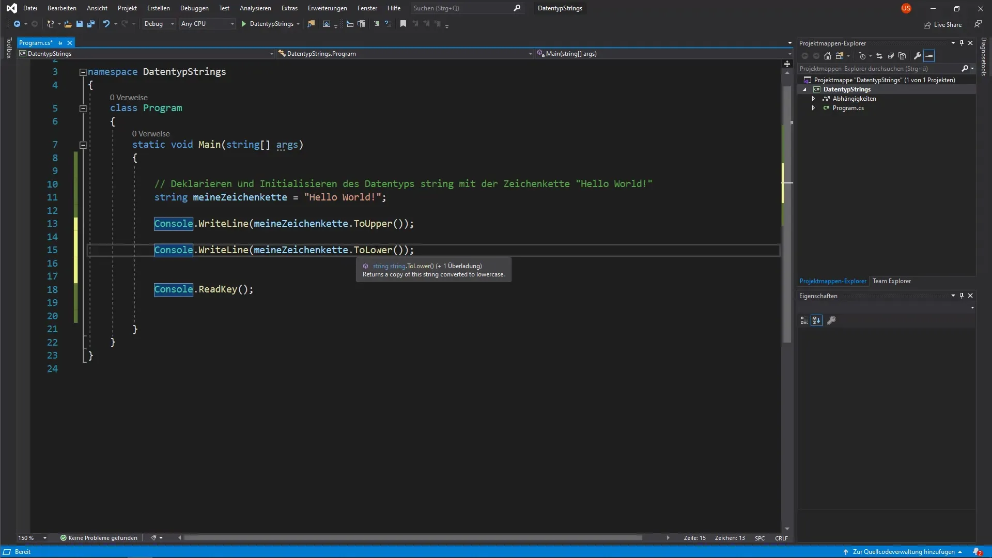Click the save all icon
The height and width of the screenshot is (558, 992).
pos(91,24)
